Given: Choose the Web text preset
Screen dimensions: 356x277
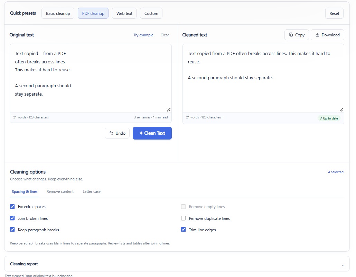Looking at the screenshot, I should (x=124, y=14).
